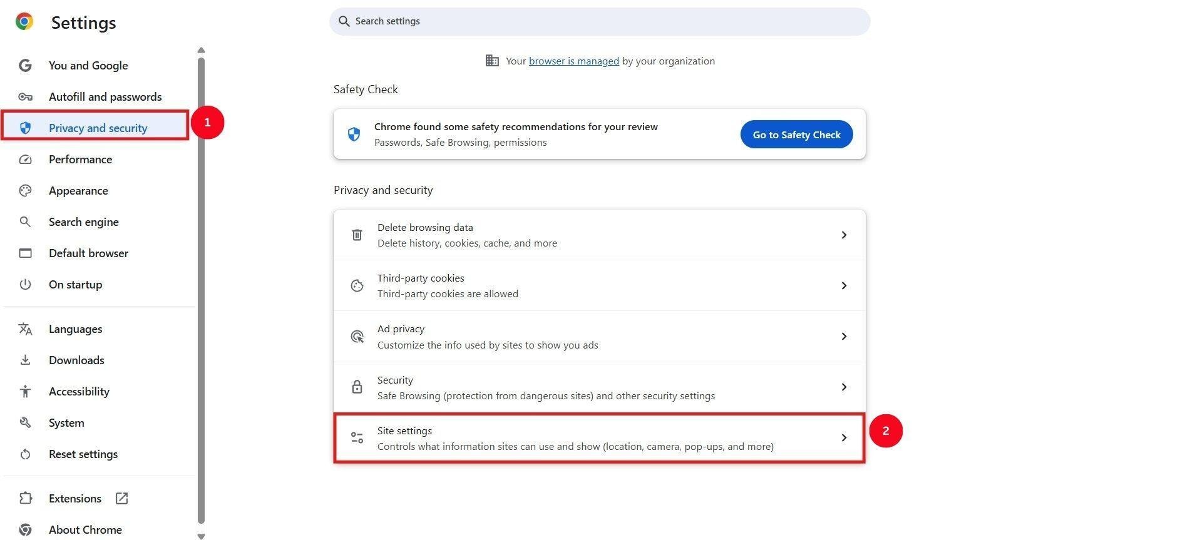Select Default browser in the sidebar

coord(88,253)
